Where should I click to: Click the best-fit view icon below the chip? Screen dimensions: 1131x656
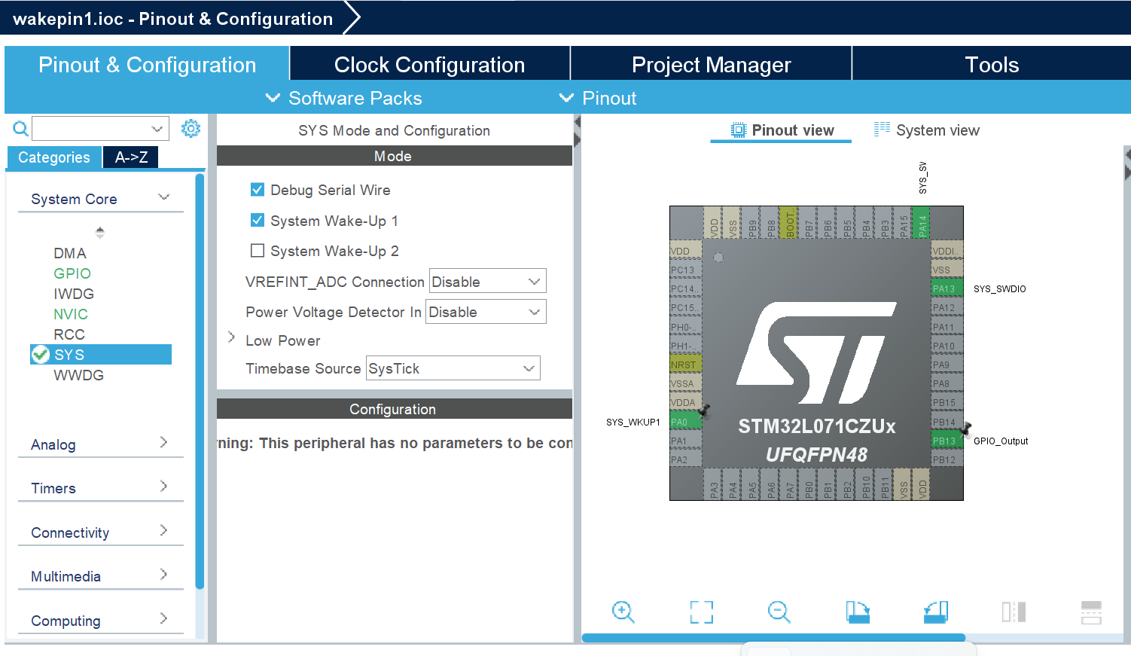[701, 612]
